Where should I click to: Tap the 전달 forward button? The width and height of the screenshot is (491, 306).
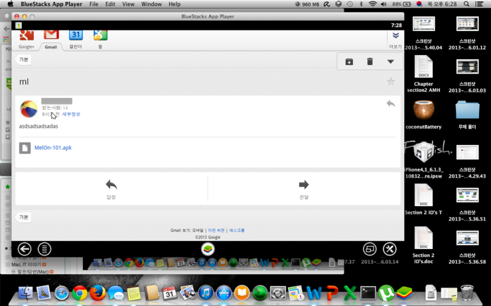304,189
